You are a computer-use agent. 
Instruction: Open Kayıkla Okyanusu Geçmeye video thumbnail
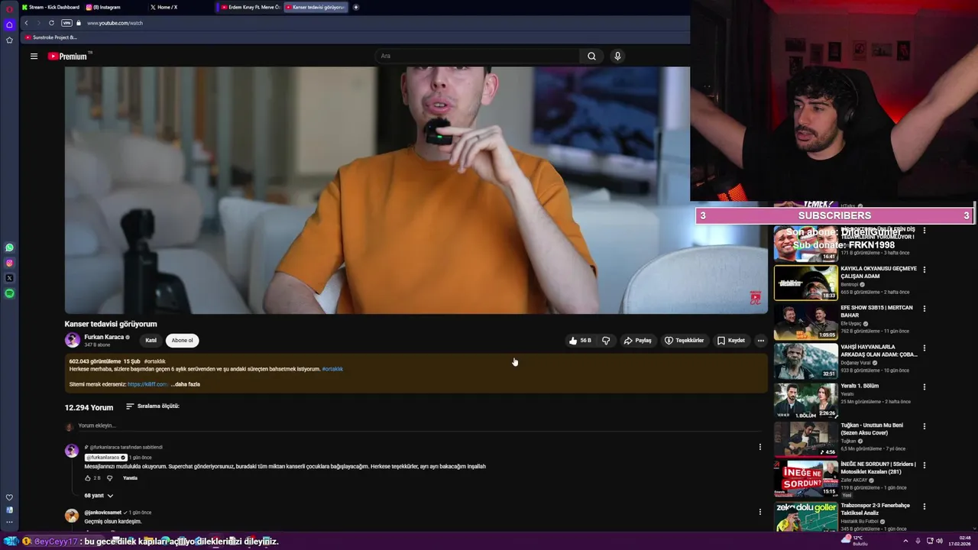(805, 283)
